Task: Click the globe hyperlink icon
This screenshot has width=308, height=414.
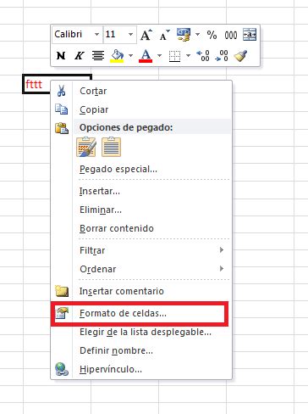Action: pos(62,369)
